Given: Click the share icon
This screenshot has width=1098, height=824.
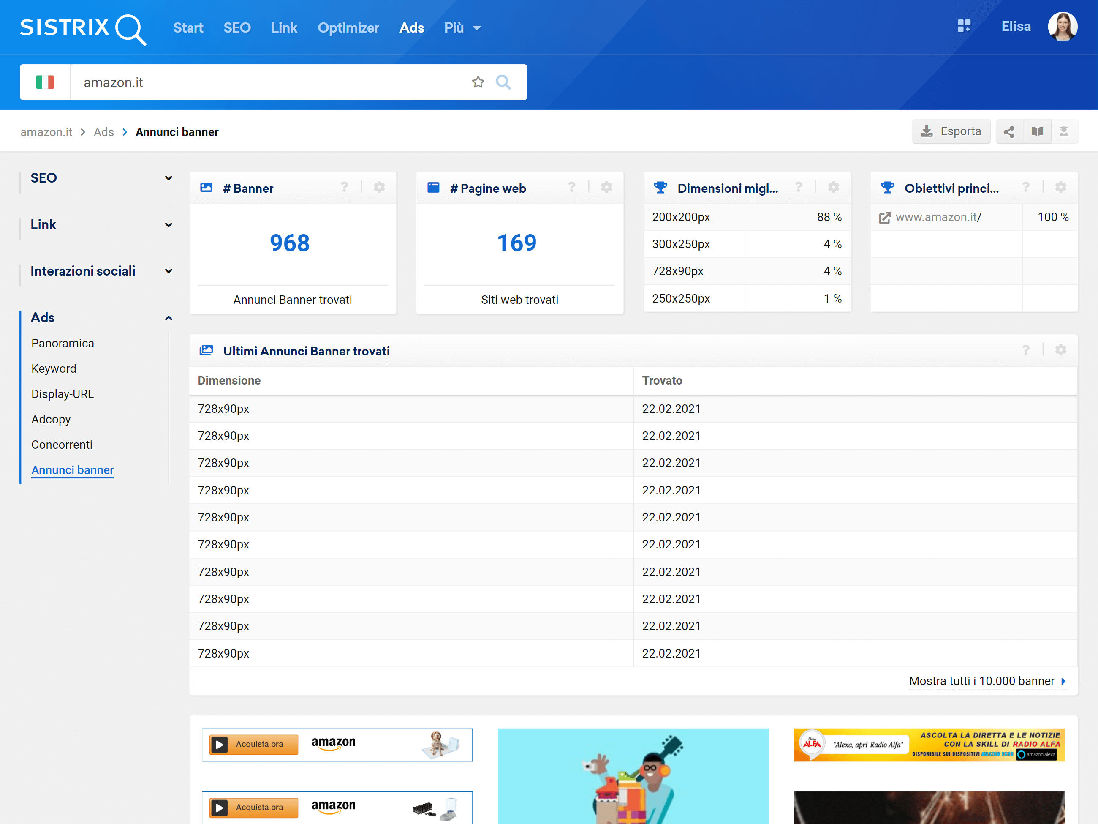Looking at the screenshot, I should 1008,131.
